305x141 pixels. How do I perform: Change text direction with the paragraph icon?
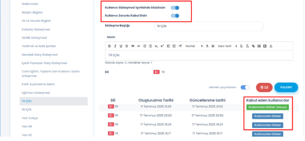point(180,46)
